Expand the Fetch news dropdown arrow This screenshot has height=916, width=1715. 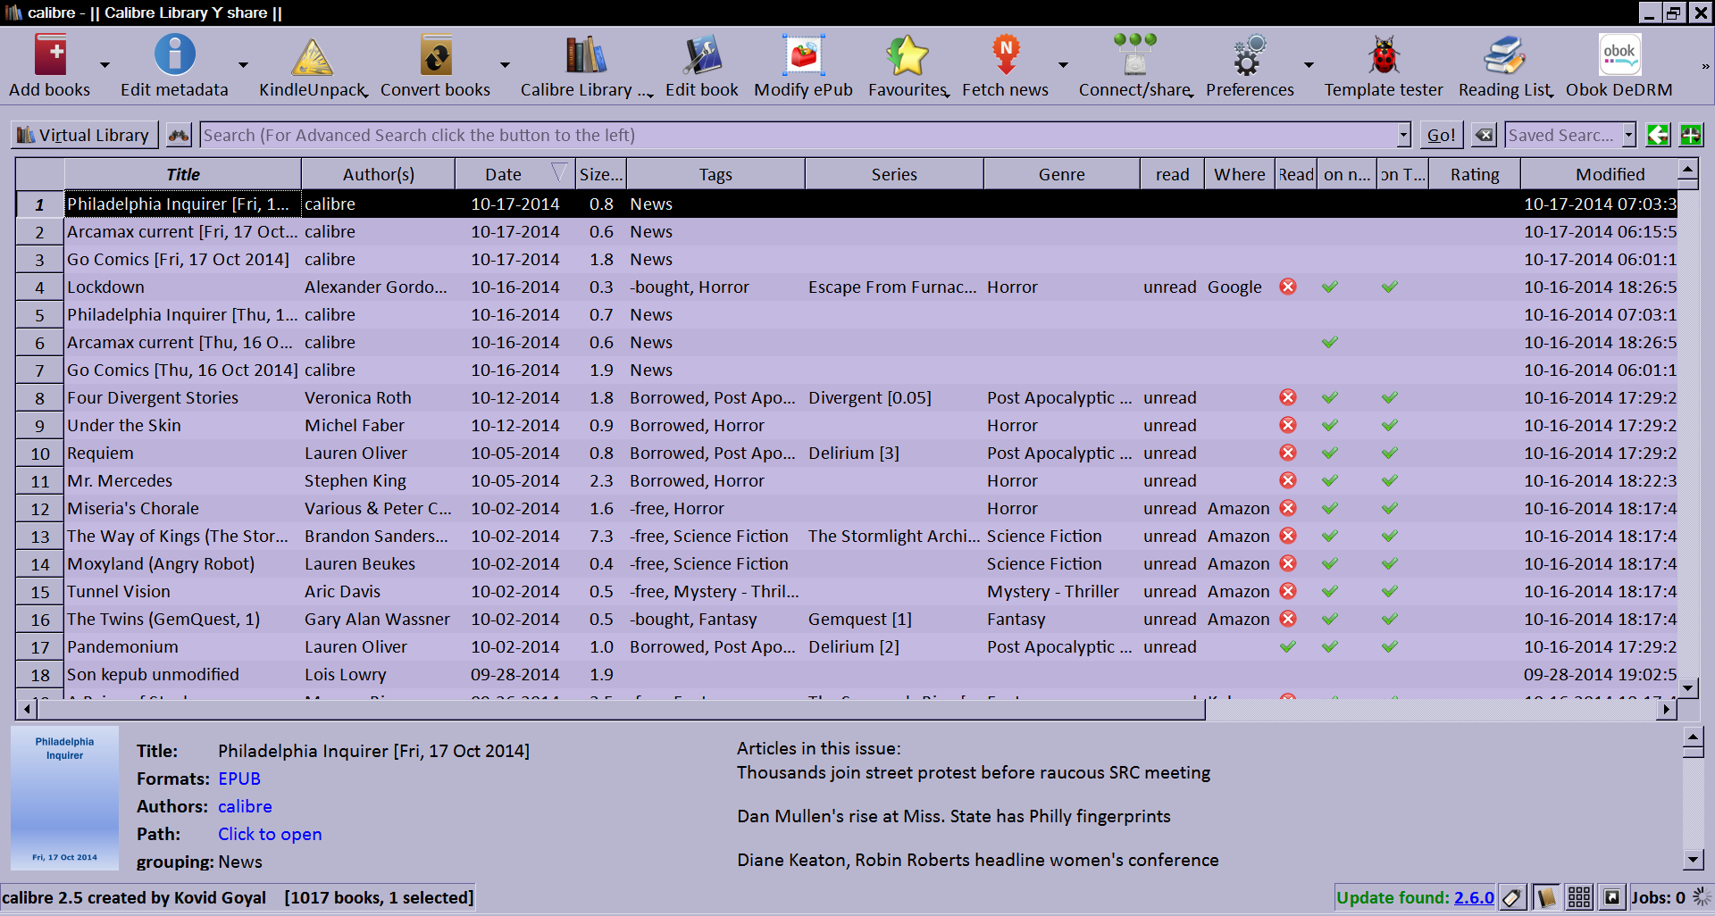pyautogui.click(x=1063, y=65)
